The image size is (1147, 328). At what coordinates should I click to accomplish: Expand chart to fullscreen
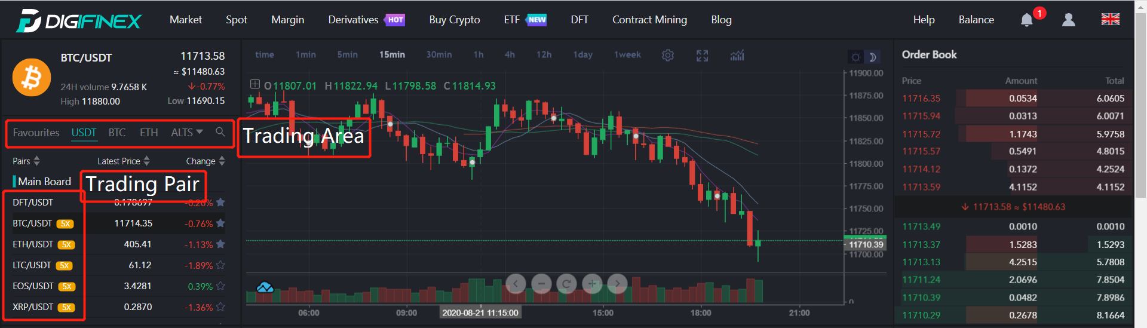tap(703, 56)
